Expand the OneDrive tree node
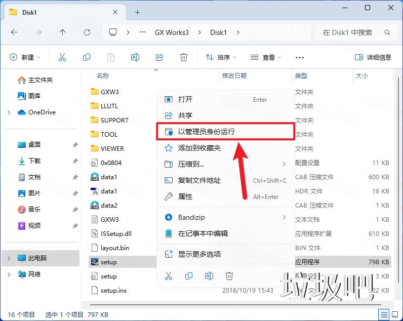 point(9,112)
